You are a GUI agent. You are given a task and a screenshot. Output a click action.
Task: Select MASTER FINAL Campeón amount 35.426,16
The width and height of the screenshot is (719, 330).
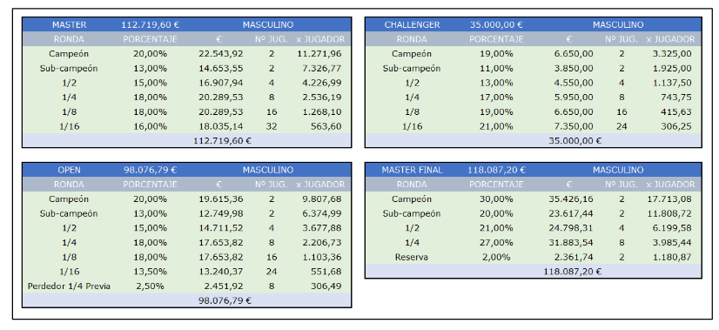570,199
